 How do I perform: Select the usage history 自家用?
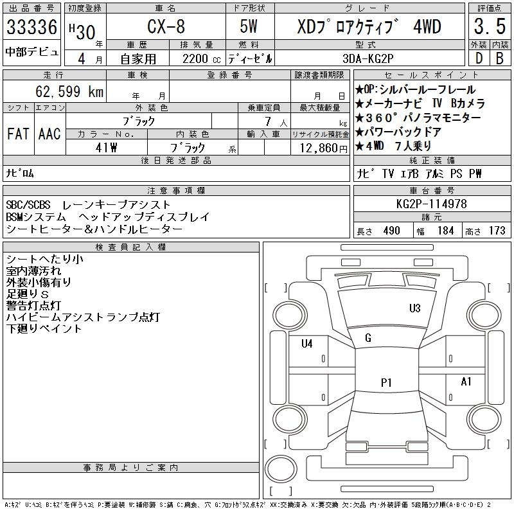(x=138, y=59)
